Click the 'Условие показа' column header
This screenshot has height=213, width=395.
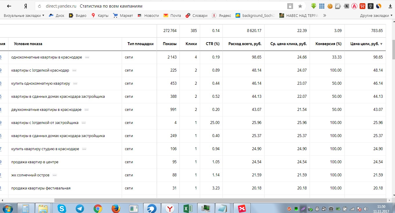pyautogui.click(x=28, y=44)
